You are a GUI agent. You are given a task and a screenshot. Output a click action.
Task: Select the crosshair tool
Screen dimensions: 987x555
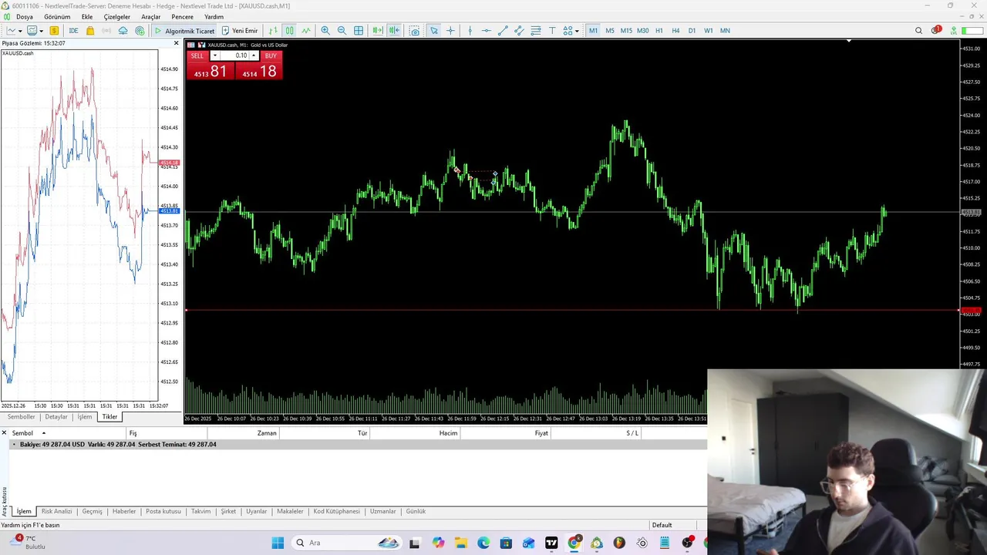coord(450,31)
